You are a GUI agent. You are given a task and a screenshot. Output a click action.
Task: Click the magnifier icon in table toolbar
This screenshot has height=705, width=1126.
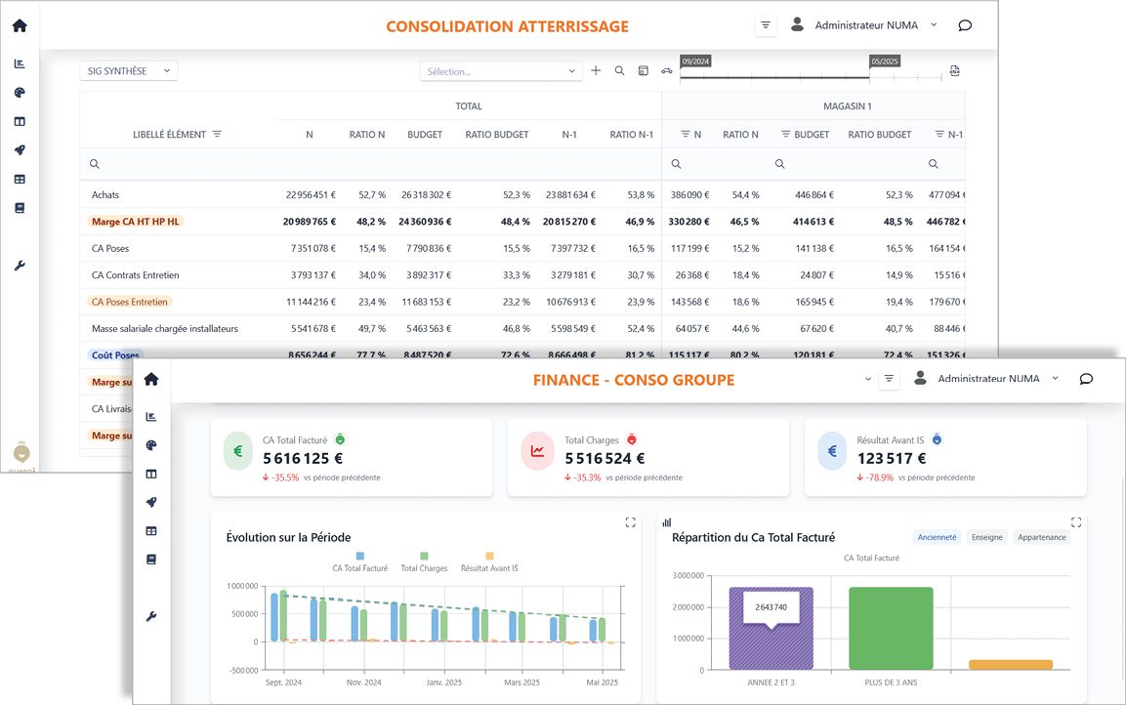click(619, 70)
